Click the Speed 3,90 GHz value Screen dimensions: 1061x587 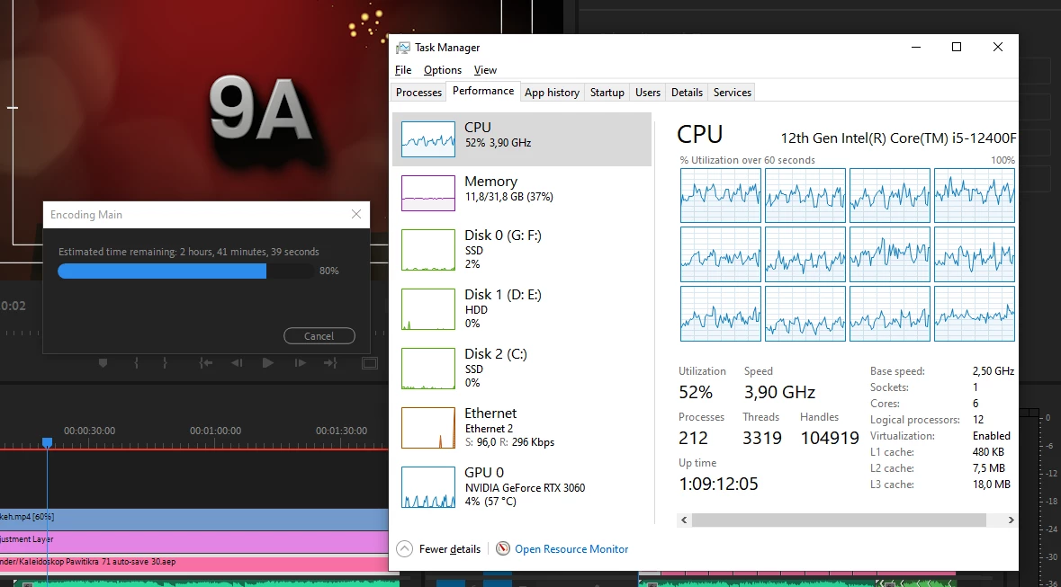[x=779, y=392]
